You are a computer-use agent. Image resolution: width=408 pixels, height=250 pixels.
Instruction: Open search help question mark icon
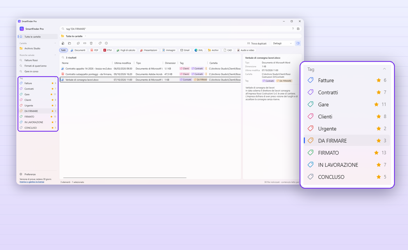coord(293,29)
